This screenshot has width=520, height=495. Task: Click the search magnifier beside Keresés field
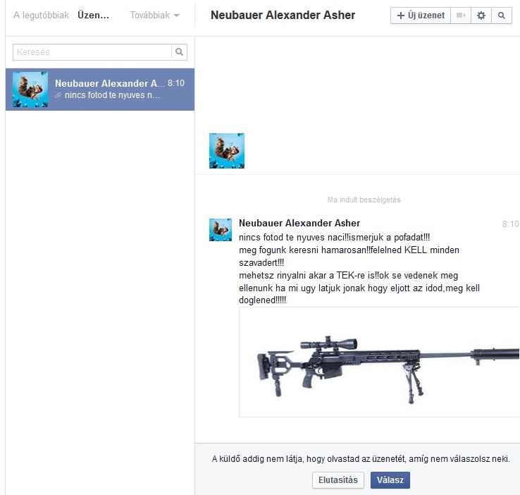(x=180, y=51)
